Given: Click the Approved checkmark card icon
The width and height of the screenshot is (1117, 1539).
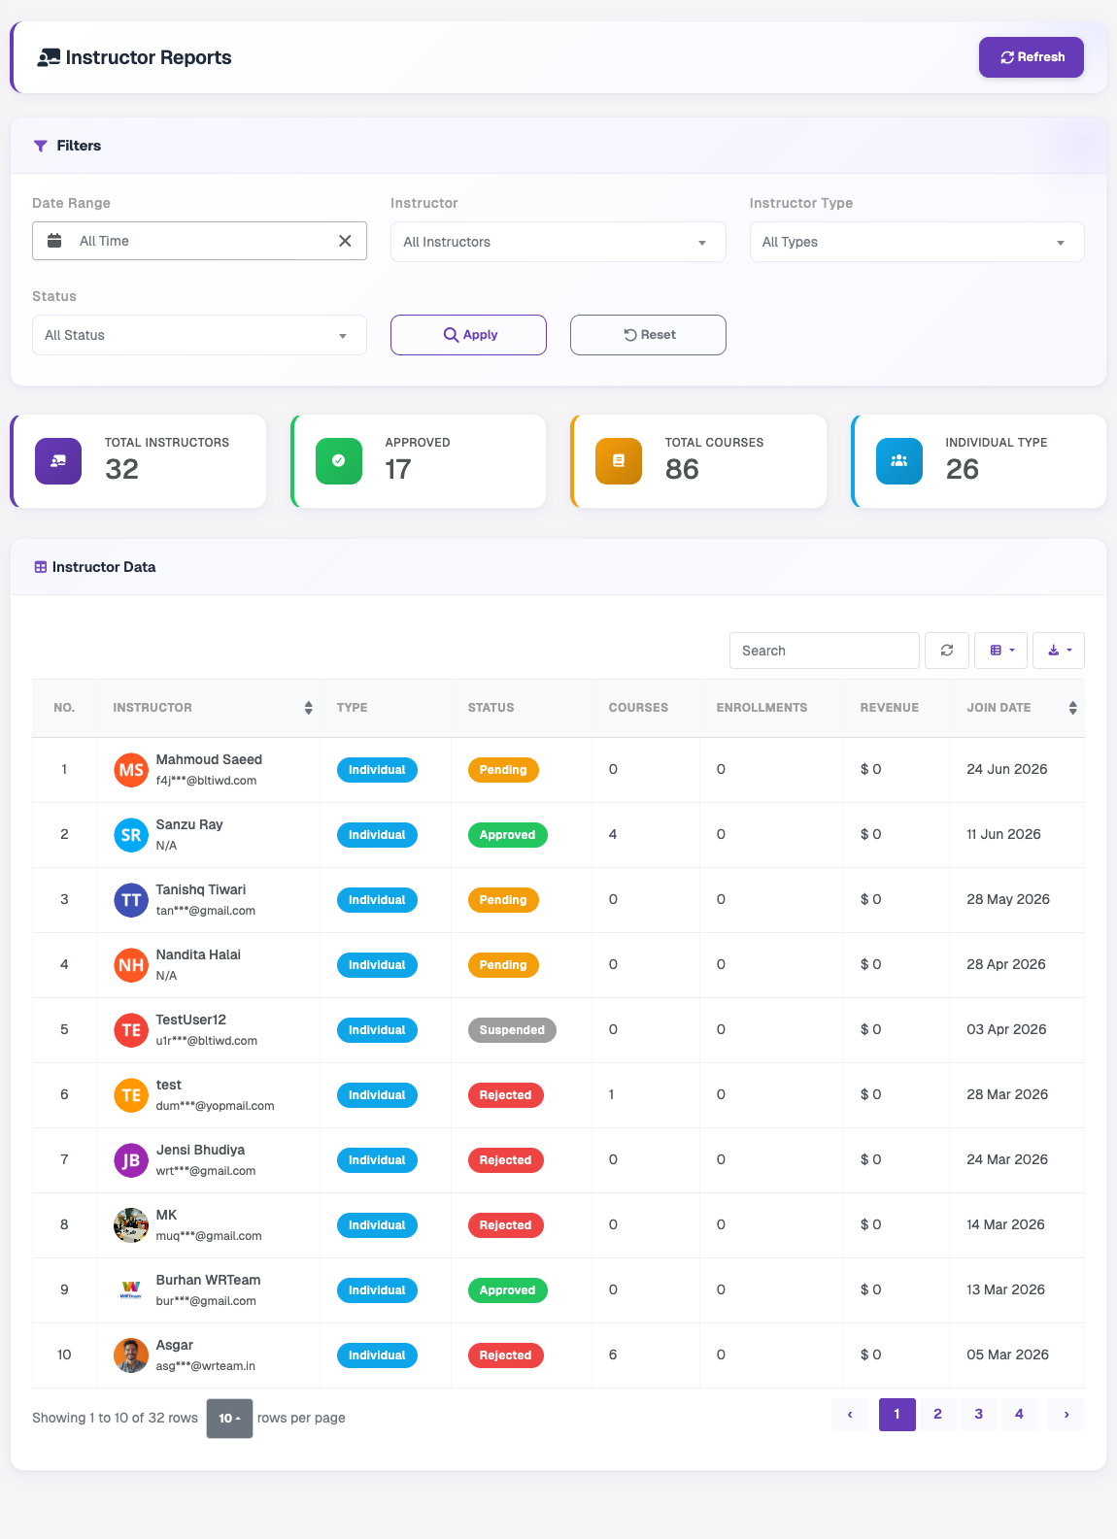Looking at the screenshot, I should tap(339, 461).
